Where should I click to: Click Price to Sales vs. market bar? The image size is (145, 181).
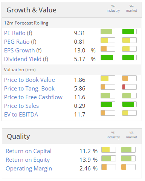(x=129, y=104)
